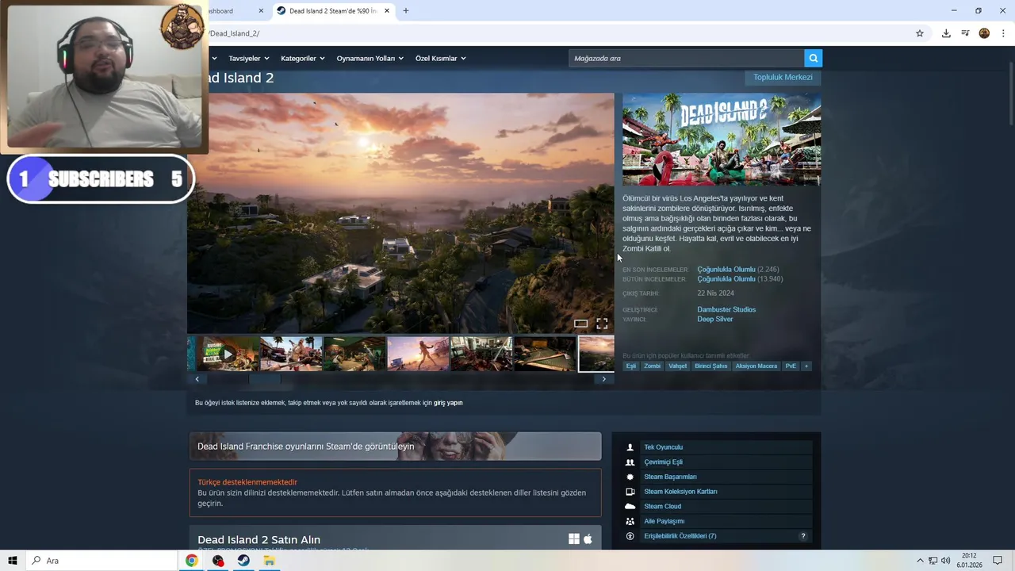
Task: Click the Eşli tag
Action: click(631, 366)
